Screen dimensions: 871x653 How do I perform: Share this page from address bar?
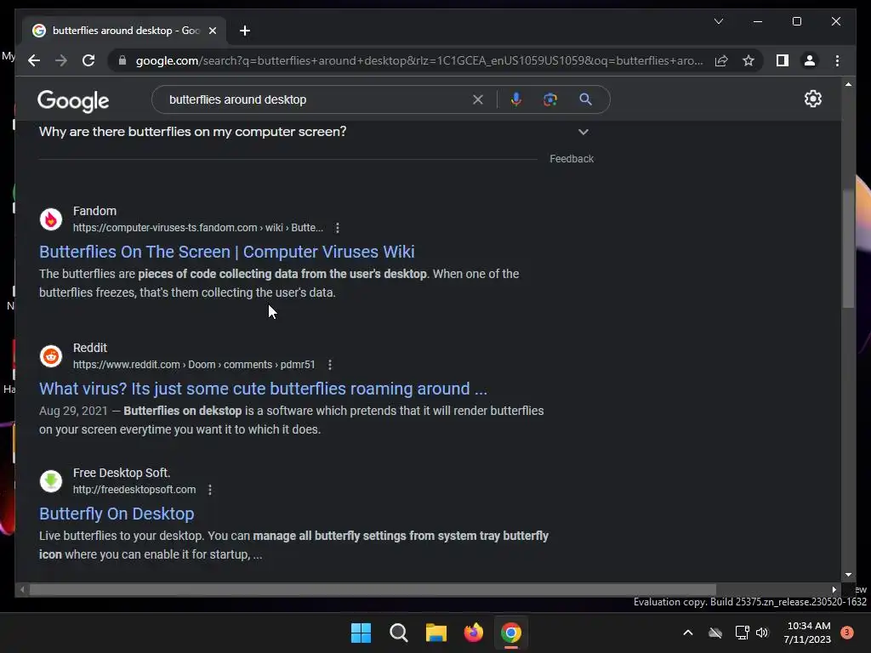pyautogui.click(x=721, y=60)
